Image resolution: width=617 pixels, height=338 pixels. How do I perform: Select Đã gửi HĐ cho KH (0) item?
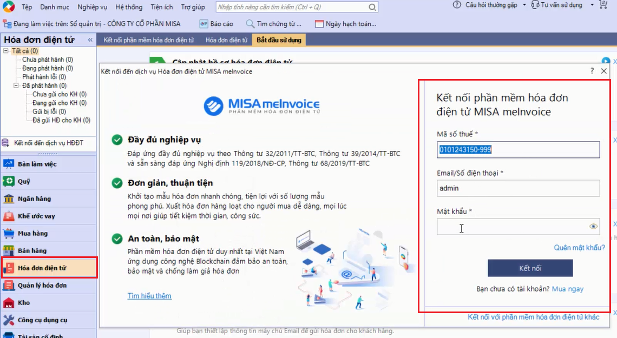(61, 120)
